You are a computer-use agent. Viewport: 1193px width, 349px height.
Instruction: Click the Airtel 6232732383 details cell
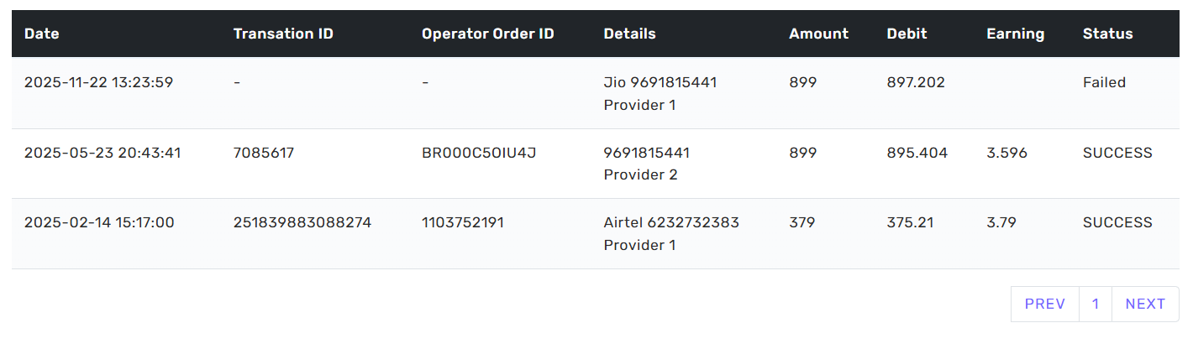(671, 222)
